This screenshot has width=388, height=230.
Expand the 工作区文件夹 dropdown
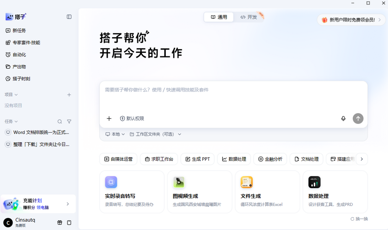pyautogui.click(x=156, y=134)
